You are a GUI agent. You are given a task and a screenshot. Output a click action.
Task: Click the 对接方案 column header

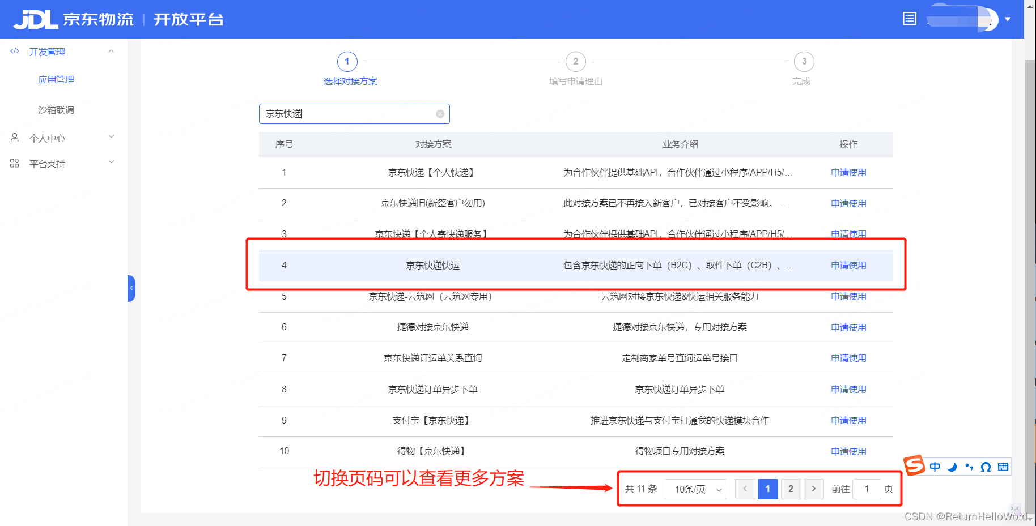433,144
